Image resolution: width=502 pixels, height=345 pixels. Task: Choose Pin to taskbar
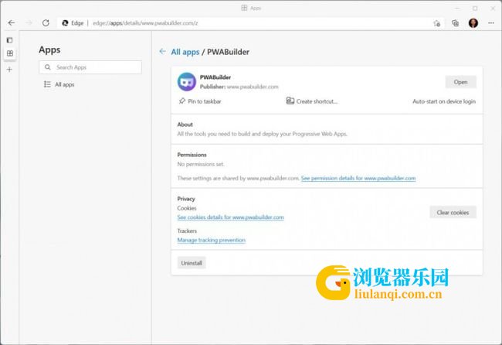[x=204, y=101]
